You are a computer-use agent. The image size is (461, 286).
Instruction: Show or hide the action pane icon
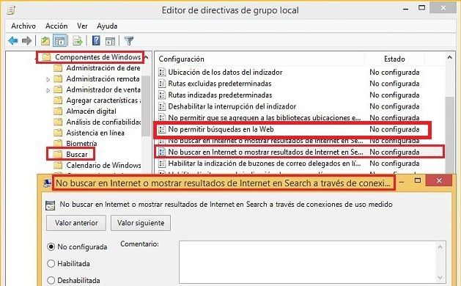(x=110, y=41)
